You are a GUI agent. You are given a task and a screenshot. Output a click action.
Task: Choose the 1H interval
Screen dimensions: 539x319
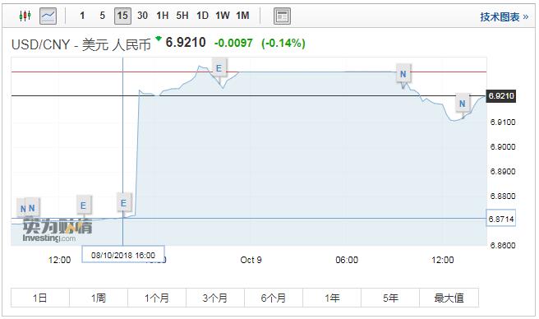pos(162,16)
